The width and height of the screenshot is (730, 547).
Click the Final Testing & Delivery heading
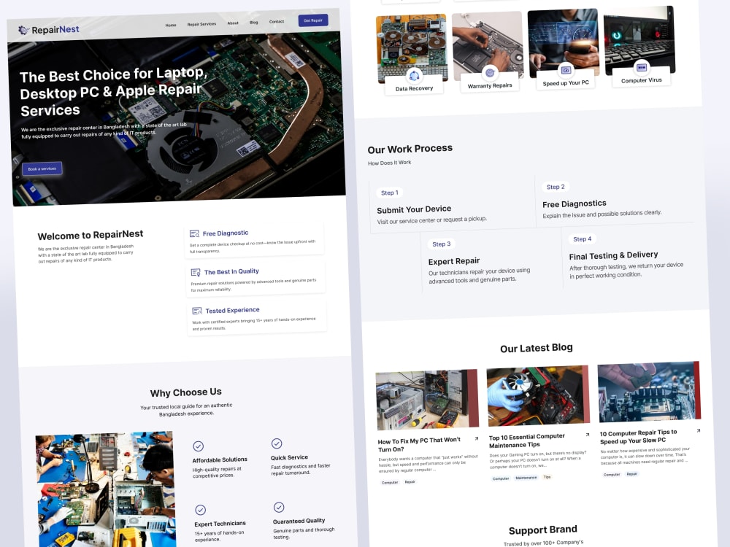(x=613, y=255)
